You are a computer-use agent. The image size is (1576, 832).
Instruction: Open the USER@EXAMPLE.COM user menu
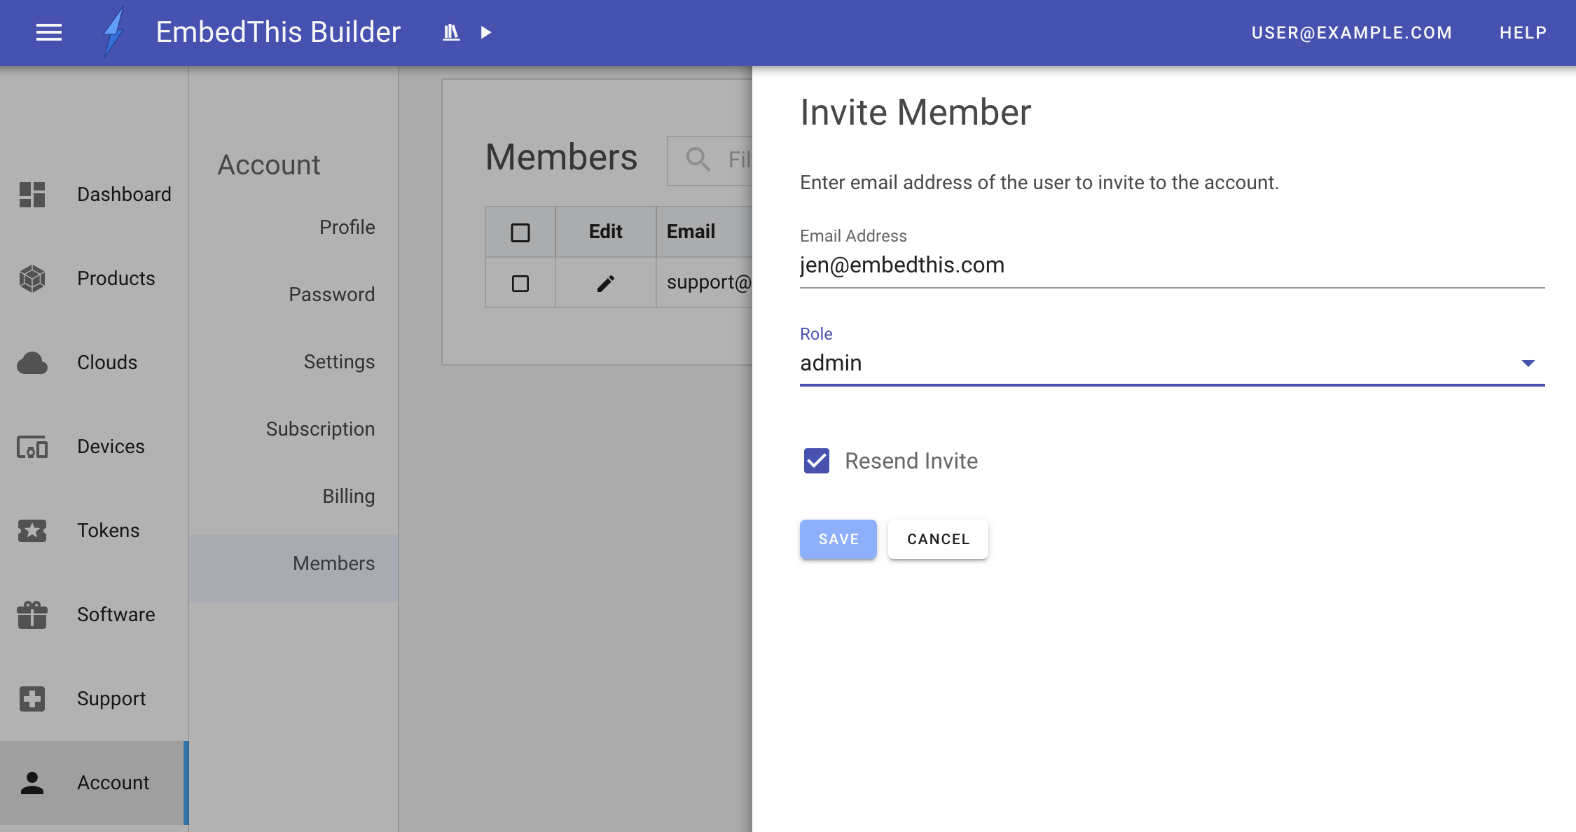pos(1352,32)
